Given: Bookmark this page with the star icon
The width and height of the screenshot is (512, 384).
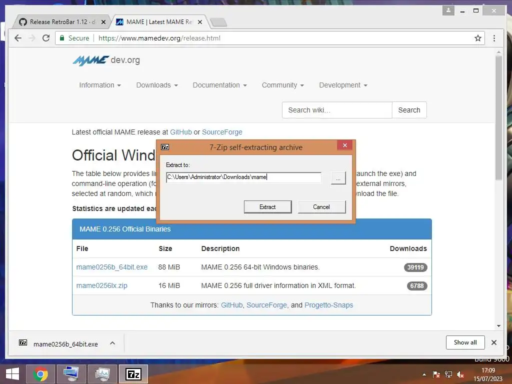Looking at the screenshot, I should click(x=478, y=38).
